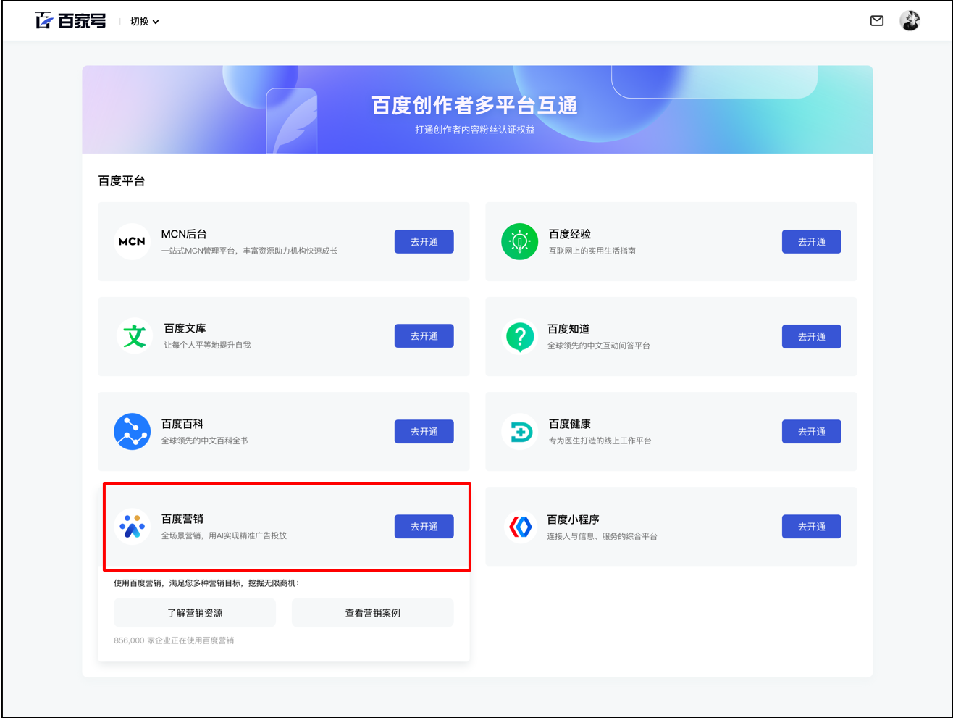Viewport: 953px width, 718px height.
Task: Click the 百度小程序 title text
Action: pos(573,519)
